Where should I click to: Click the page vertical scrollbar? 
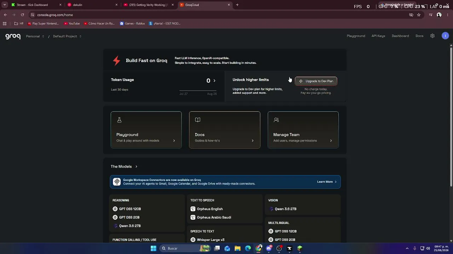point(451,116)
